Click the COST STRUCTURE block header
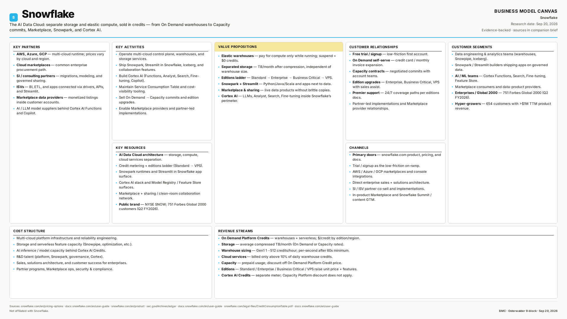 pyautogui.click(x=29, y=231)
